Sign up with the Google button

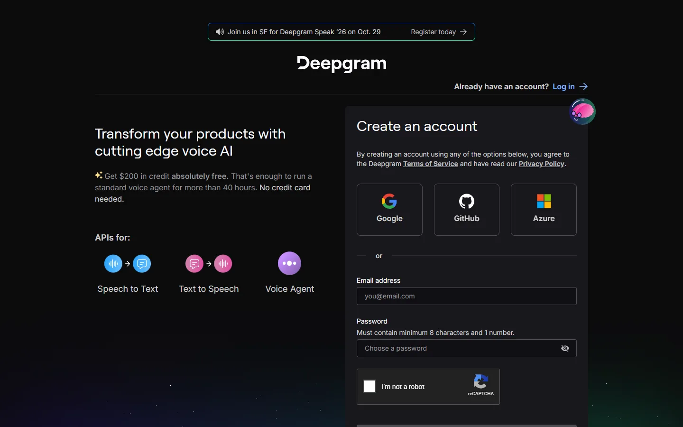point(389,210)
